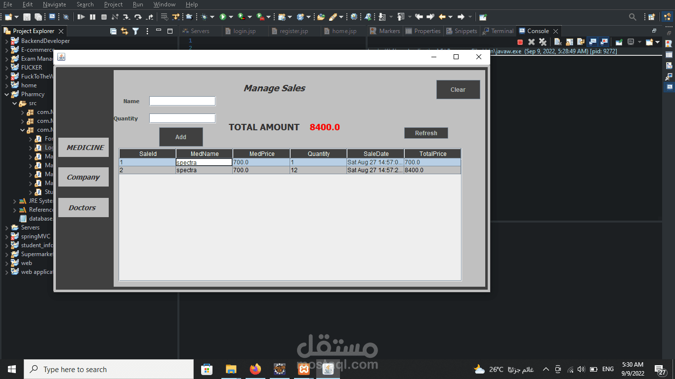The height and width of the screenshot is (379, 675).
Task: Collapse the src folder node
Action: pyautogui.click(x=14, y=103)
